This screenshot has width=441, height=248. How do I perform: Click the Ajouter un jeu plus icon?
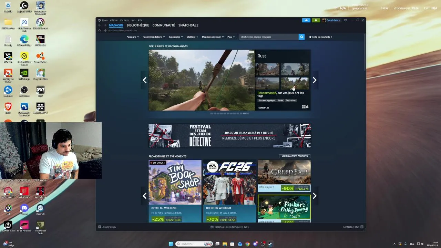(x=100, y=227)
